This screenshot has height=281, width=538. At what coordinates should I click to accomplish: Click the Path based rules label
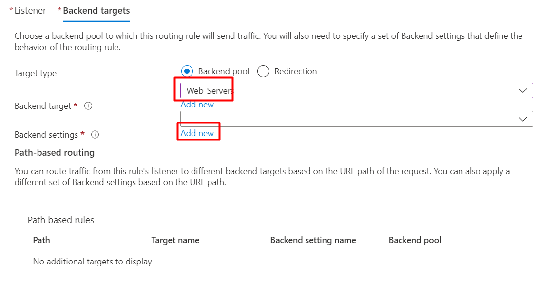click(x=61, y=220)
